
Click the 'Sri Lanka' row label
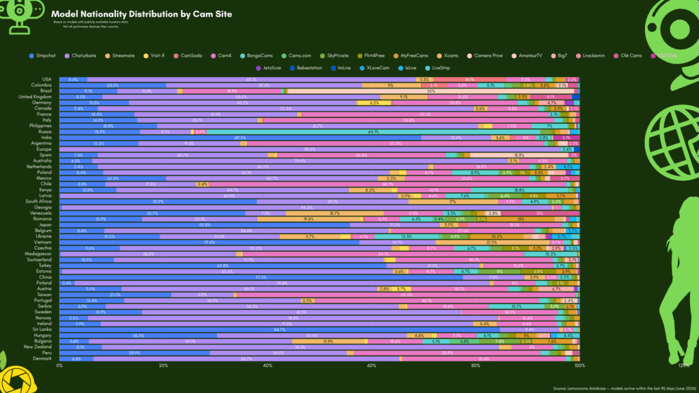[x=42, y=330]
